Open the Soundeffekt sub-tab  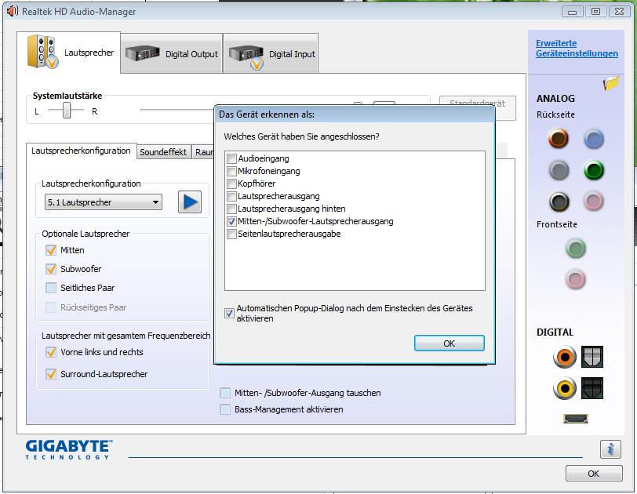pyautogui.click(x=163, y=152)
